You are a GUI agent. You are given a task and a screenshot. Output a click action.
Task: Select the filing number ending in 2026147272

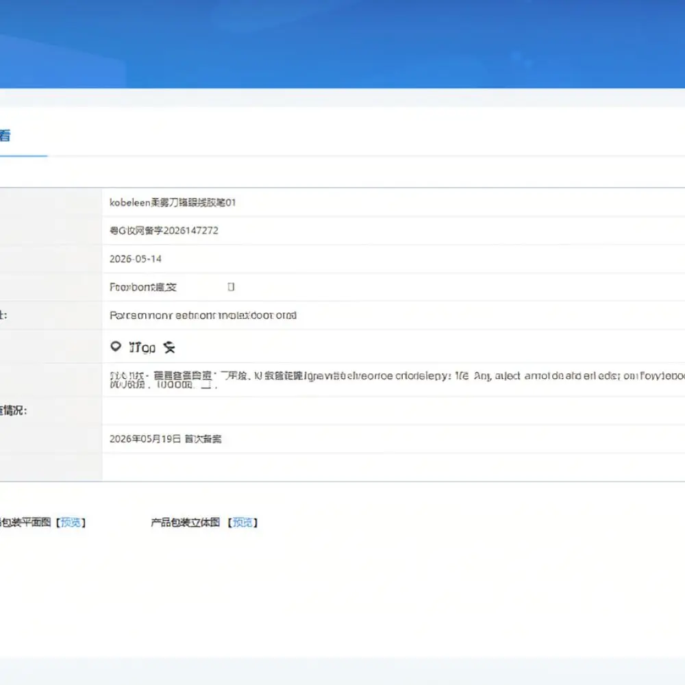pyautogui.click(x=164, y=231)
